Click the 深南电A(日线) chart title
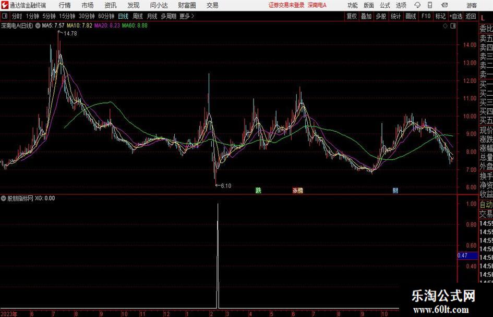493x317 pixels. click(17, 26)
